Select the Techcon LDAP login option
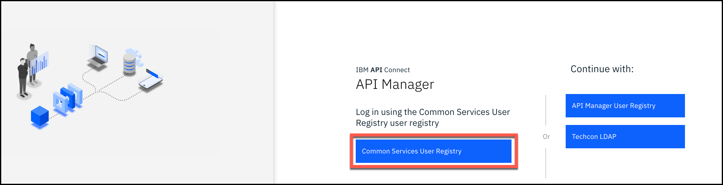The width and height of the screenshot is (723, 185). point(625,136)
